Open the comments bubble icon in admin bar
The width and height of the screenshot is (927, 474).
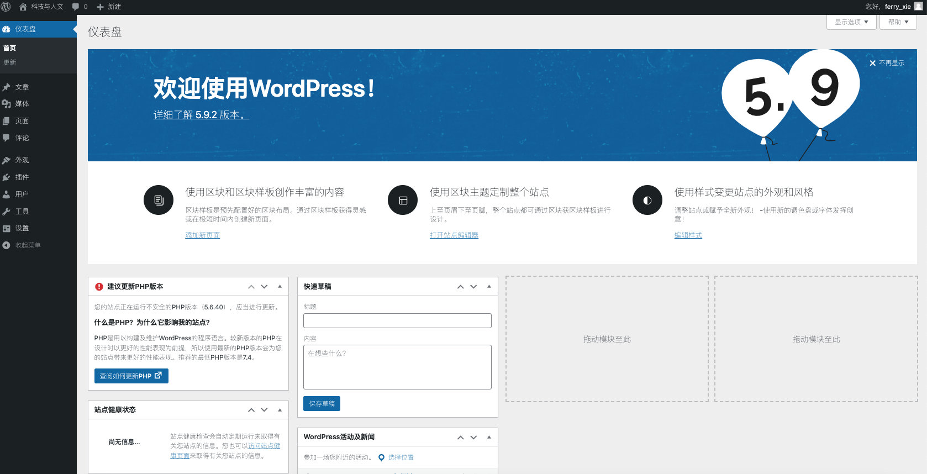tap(76, 7)
